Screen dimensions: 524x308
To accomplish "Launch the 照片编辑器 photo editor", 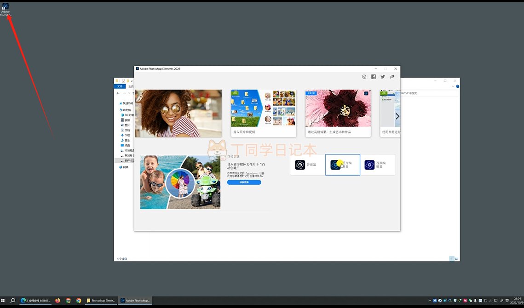I will click(x=343, y=165).
